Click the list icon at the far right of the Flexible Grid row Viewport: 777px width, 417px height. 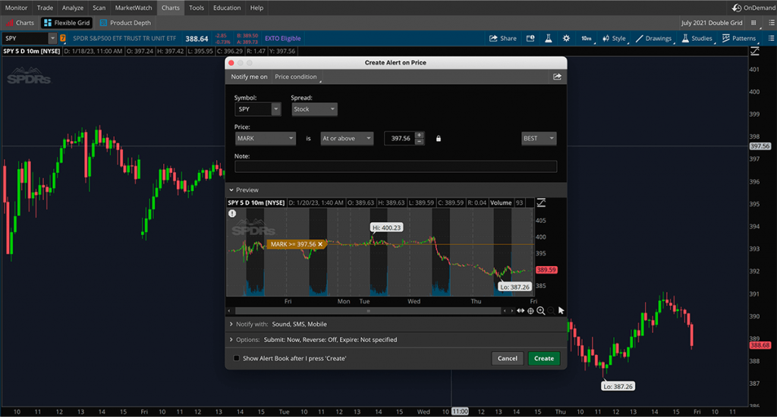point(771,23)
